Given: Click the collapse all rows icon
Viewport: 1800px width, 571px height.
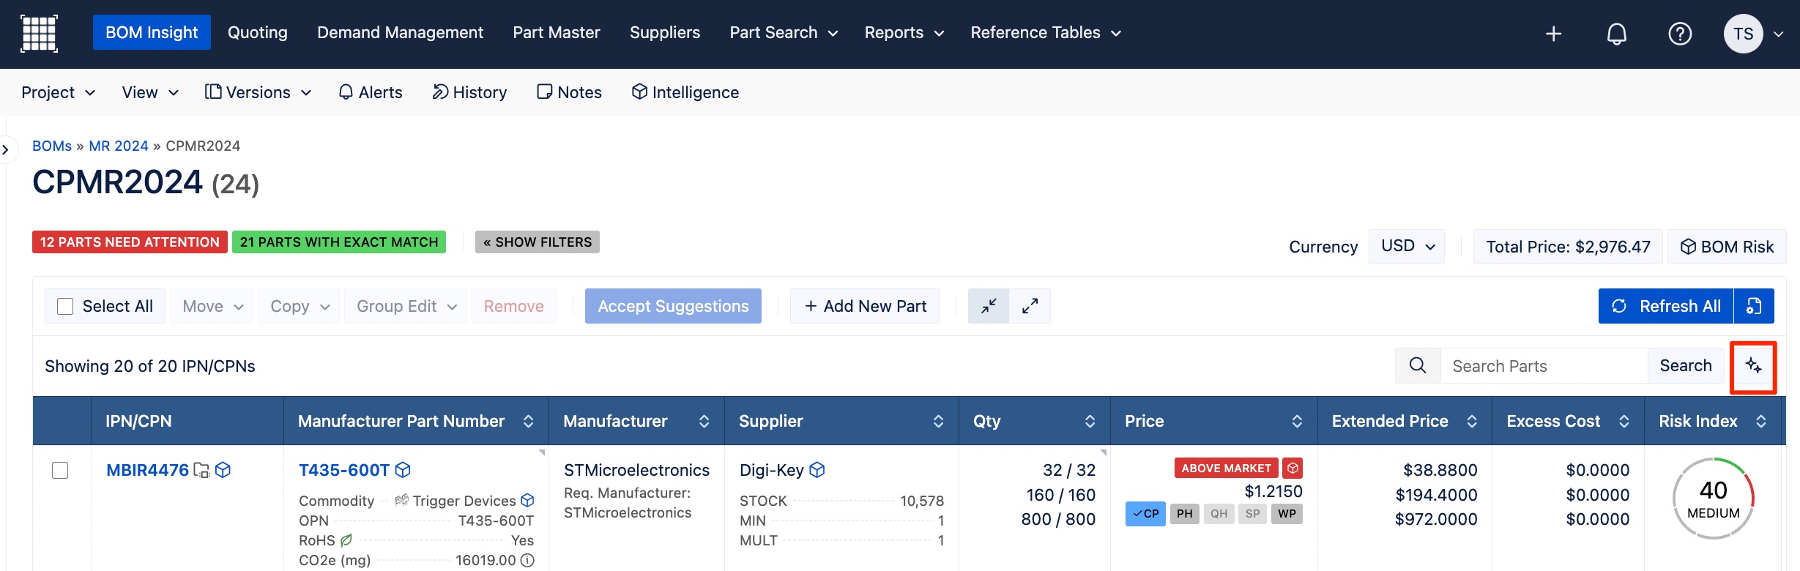Looking at the screenshot, I should coord(989,306).
